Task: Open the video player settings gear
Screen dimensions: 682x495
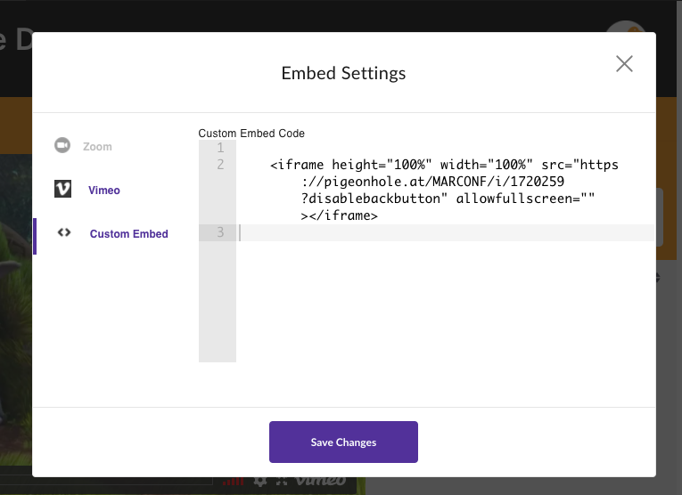Action: pos(260,482)
